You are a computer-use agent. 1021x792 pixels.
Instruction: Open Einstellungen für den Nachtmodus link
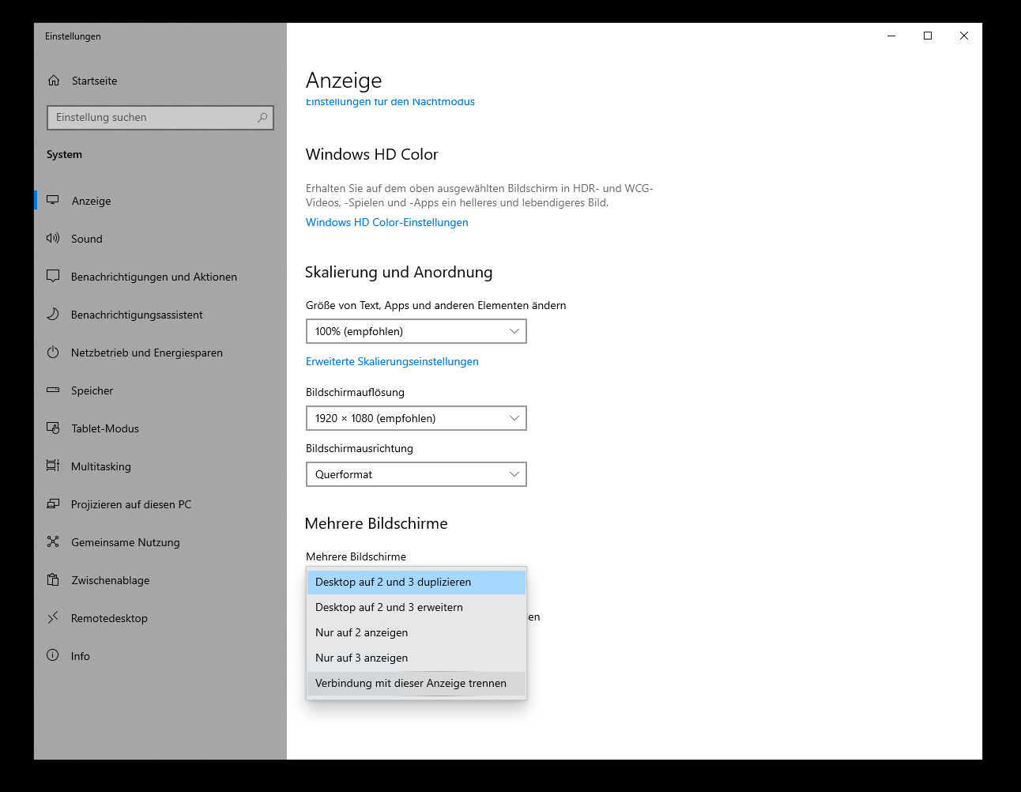390,102
